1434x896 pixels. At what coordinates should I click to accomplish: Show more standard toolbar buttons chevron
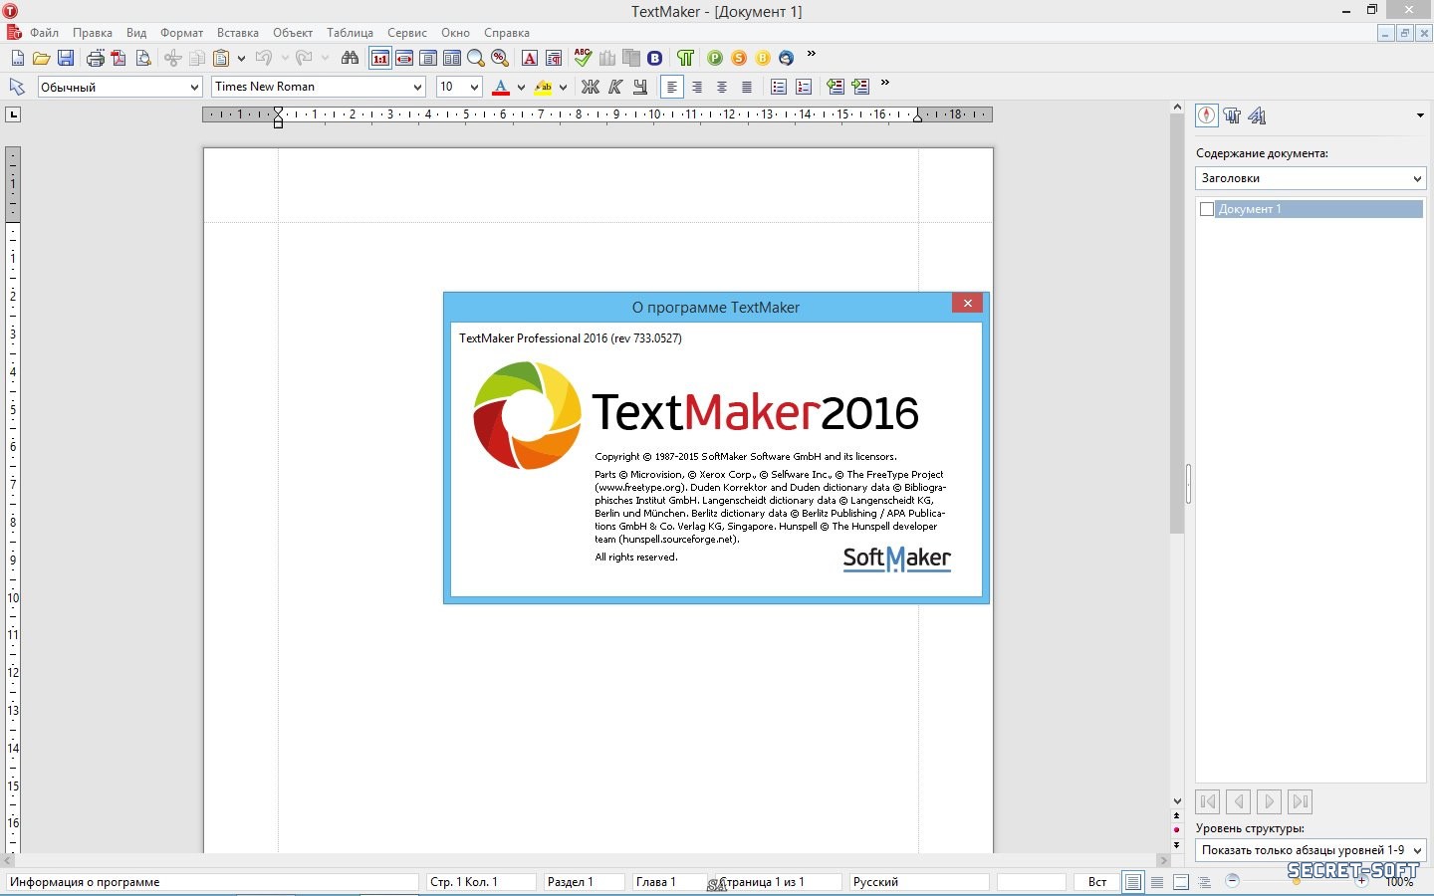click(811, 54)
